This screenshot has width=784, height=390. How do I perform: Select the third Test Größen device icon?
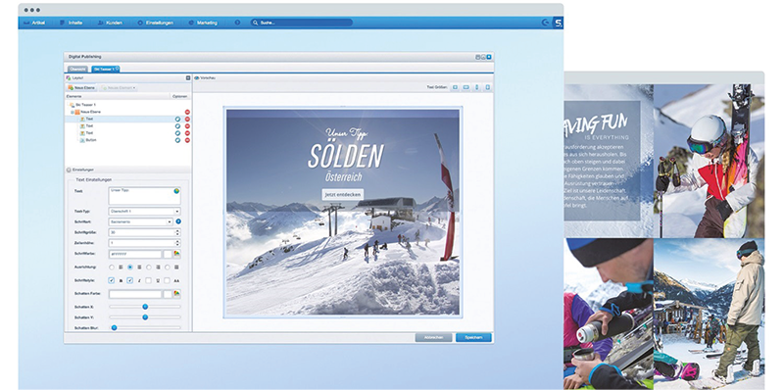tap(476, 87)
